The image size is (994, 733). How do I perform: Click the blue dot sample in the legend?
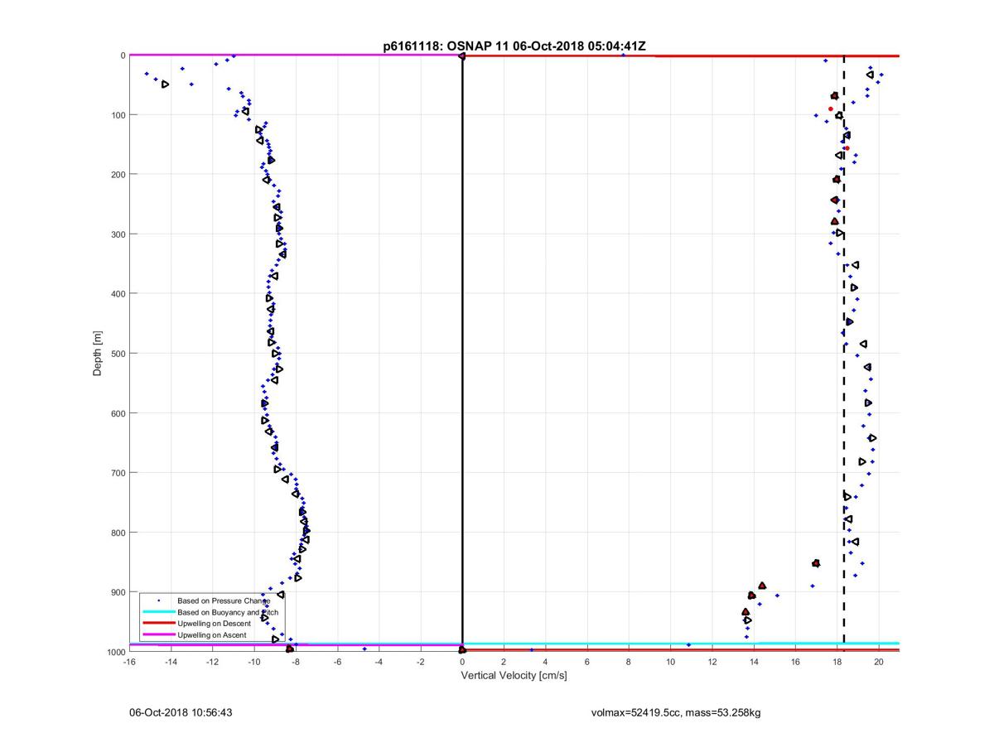[158, 600]
